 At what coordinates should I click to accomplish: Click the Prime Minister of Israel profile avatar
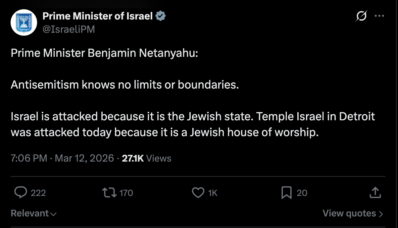[x=23, y=23]
